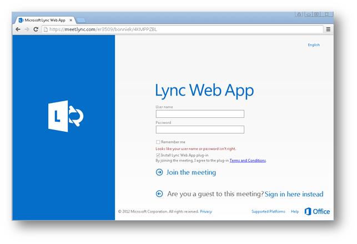
Task: Click the browser forward arrow
Action: [x=27, y=29]
